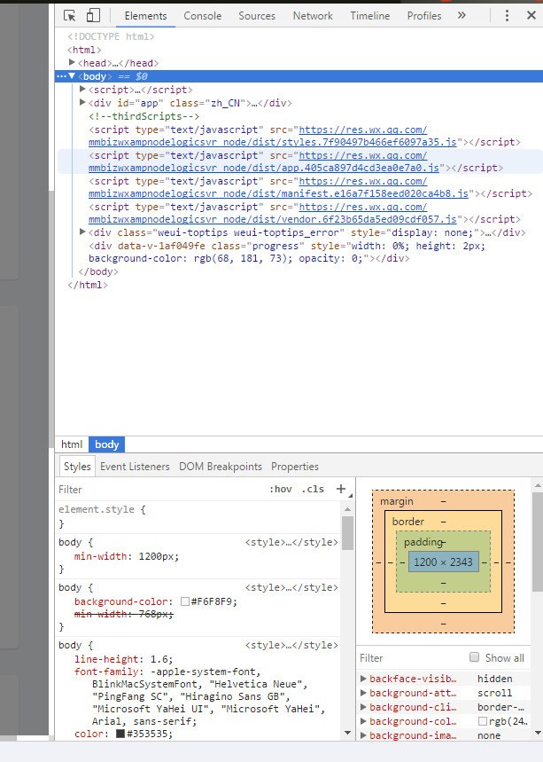
Task: Open the Event Listeners pane tab
Action: point(135,467)
